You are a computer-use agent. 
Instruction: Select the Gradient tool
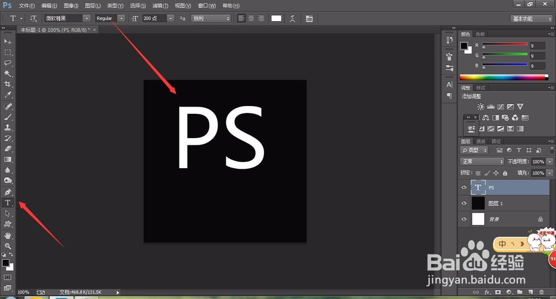click(7, 160)
